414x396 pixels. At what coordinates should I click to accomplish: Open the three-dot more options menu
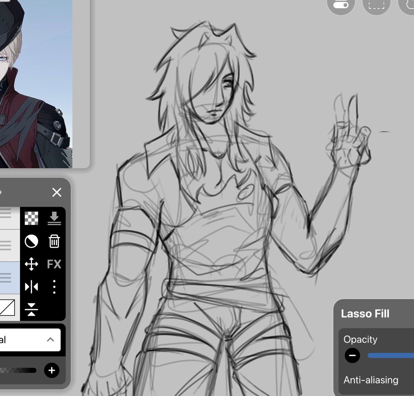point(54,287)
